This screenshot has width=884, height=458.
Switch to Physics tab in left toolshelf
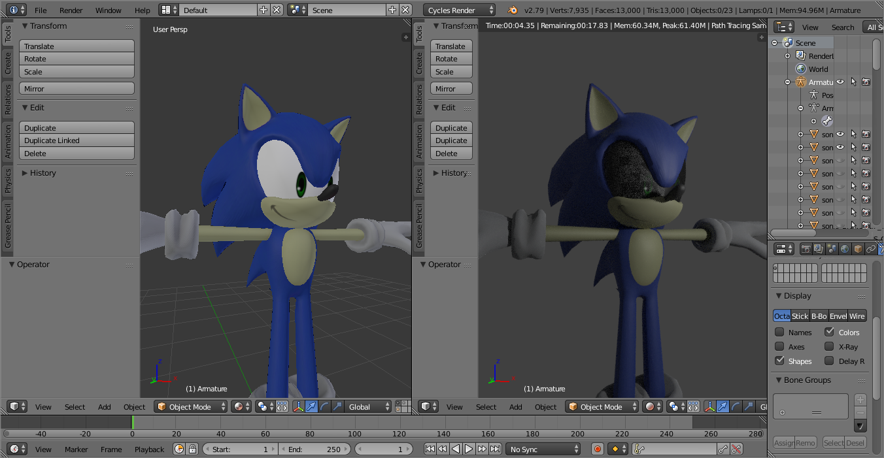[8, 180]
